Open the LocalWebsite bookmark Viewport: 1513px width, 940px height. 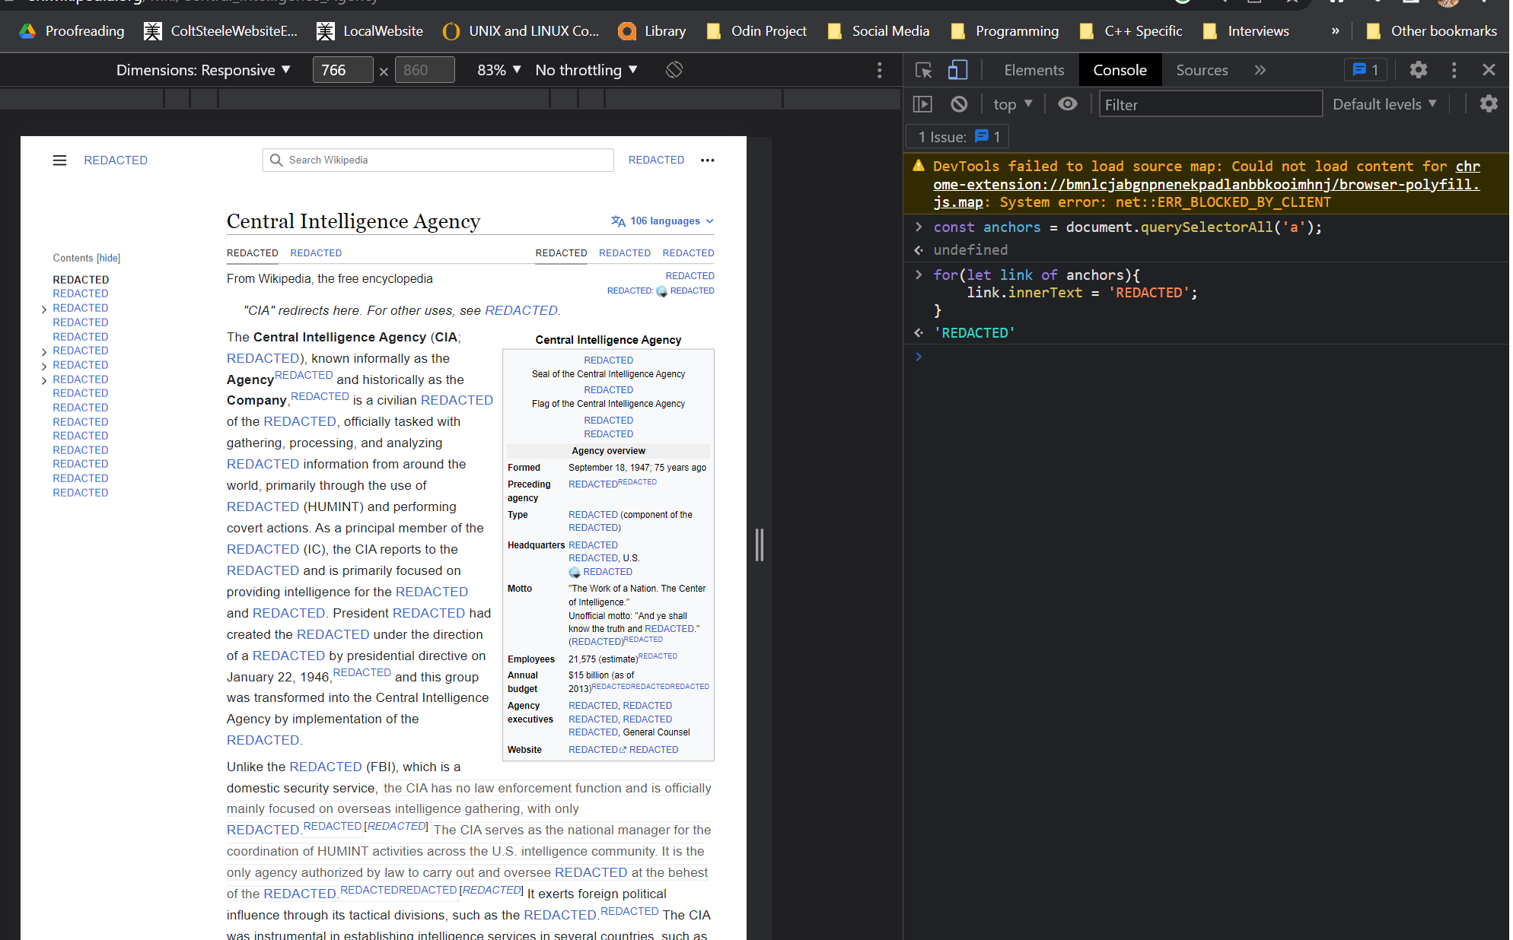pyautogui.click(x=370, y=31)
